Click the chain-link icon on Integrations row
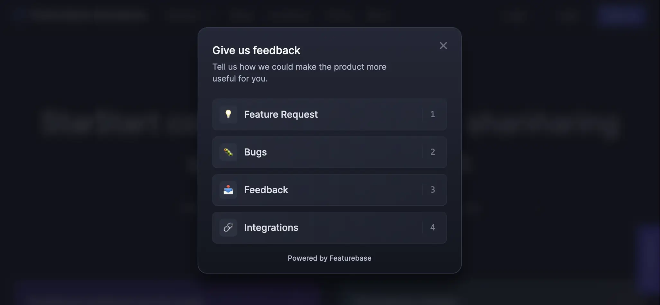The height and width of the screenshot is (305, 660). click(x=228, y=227)
